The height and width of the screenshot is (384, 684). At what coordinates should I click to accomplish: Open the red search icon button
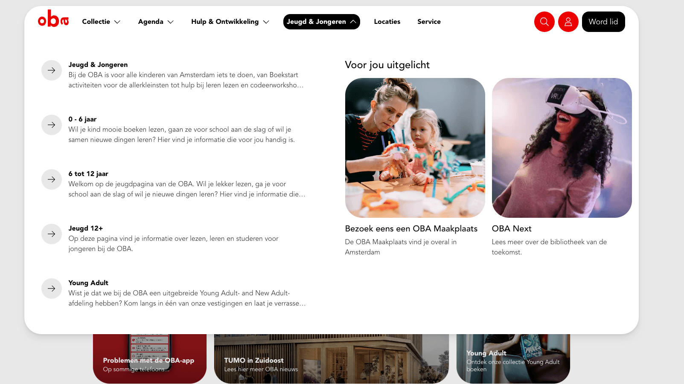[544, 22]
